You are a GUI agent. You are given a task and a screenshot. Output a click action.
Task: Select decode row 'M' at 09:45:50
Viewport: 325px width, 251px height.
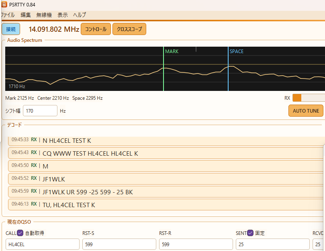pyautogui.click(x=166, y=166)
